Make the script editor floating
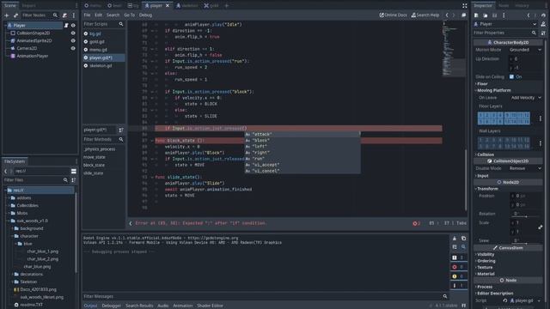The width and height of the screenshot is (550, 309). (x=464, y=15)
